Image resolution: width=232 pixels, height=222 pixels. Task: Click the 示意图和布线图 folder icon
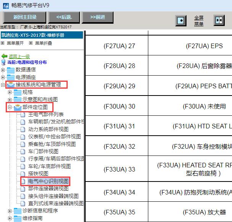coord(18,100)
